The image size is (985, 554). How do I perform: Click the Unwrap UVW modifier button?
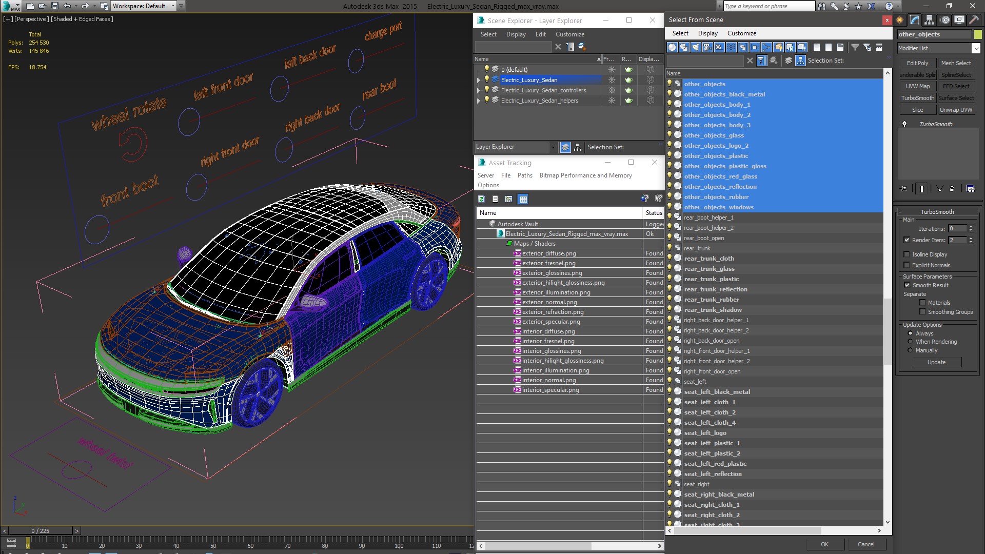pos(956,110)
